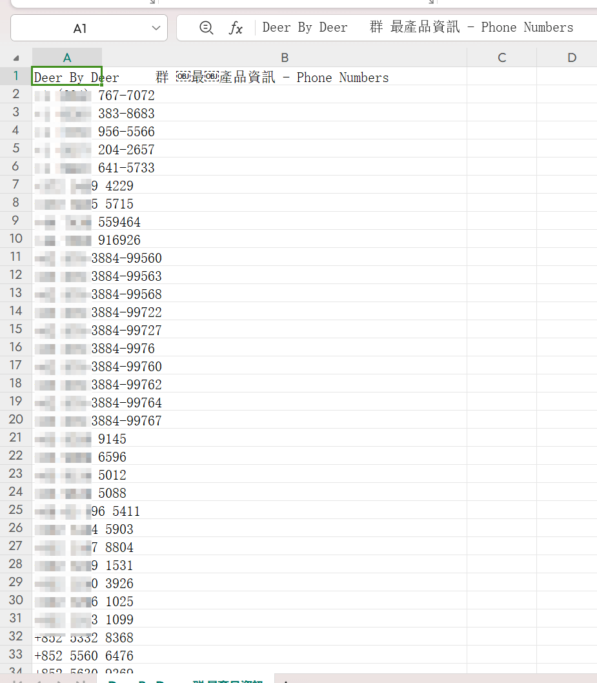Click the cell ending in 6596
Viewport: 597px width, 683px height.
pyautogui.click(x=67, y=456)
